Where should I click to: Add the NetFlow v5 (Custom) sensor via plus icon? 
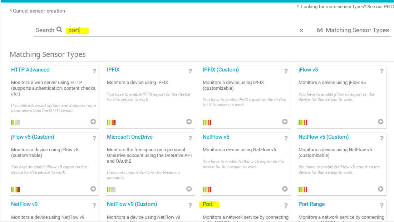click(381, 189)
